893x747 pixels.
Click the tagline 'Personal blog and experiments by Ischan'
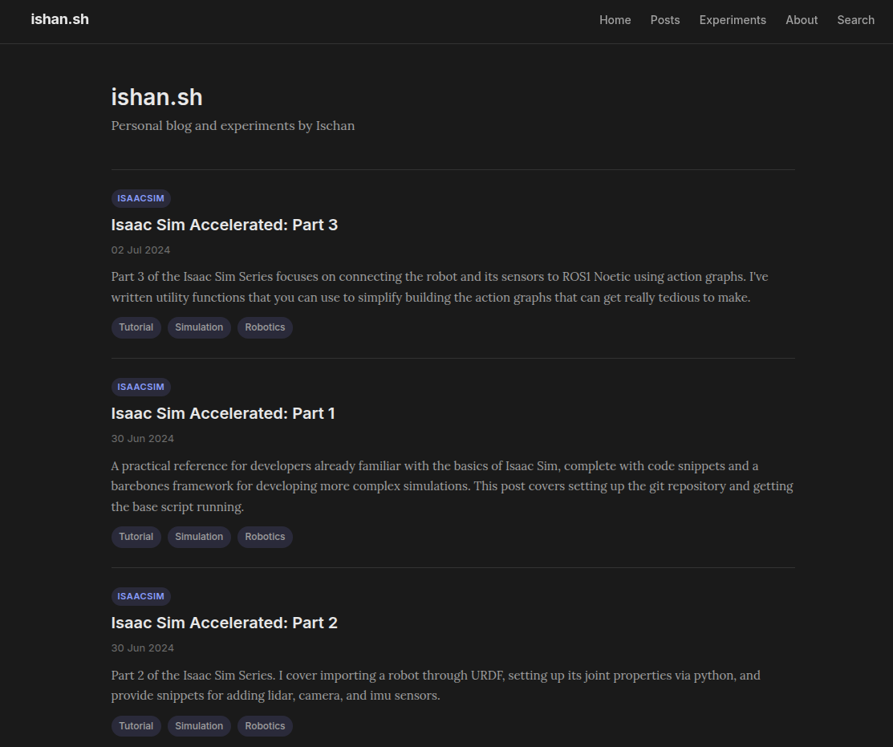point(233,126)
